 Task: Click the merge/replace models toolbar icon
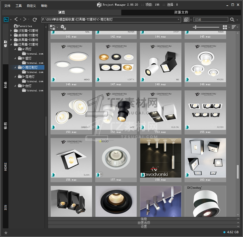(53, 27)
